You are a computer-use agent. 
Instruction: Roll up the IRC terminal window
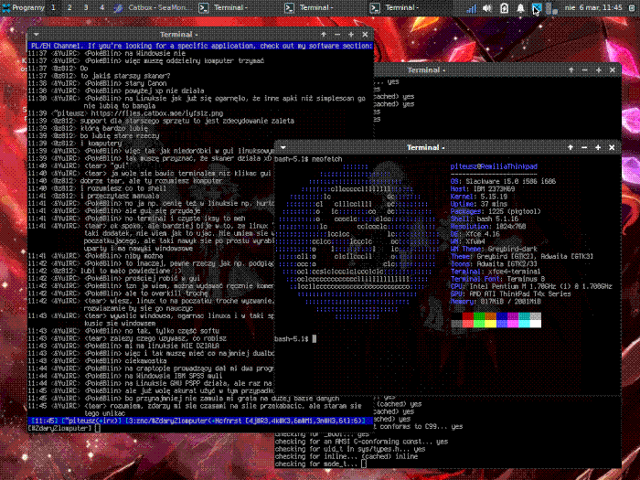(x=324, y=35)
